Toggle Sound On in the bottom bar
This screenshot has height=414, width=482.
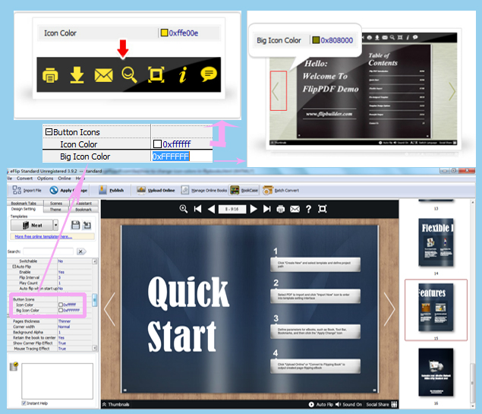(x=348, y=404)
